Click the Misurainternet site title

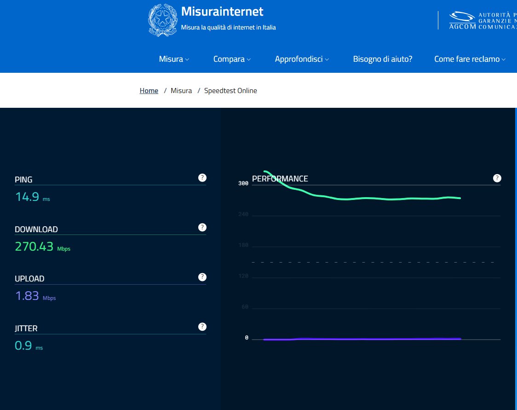point(222,12)
